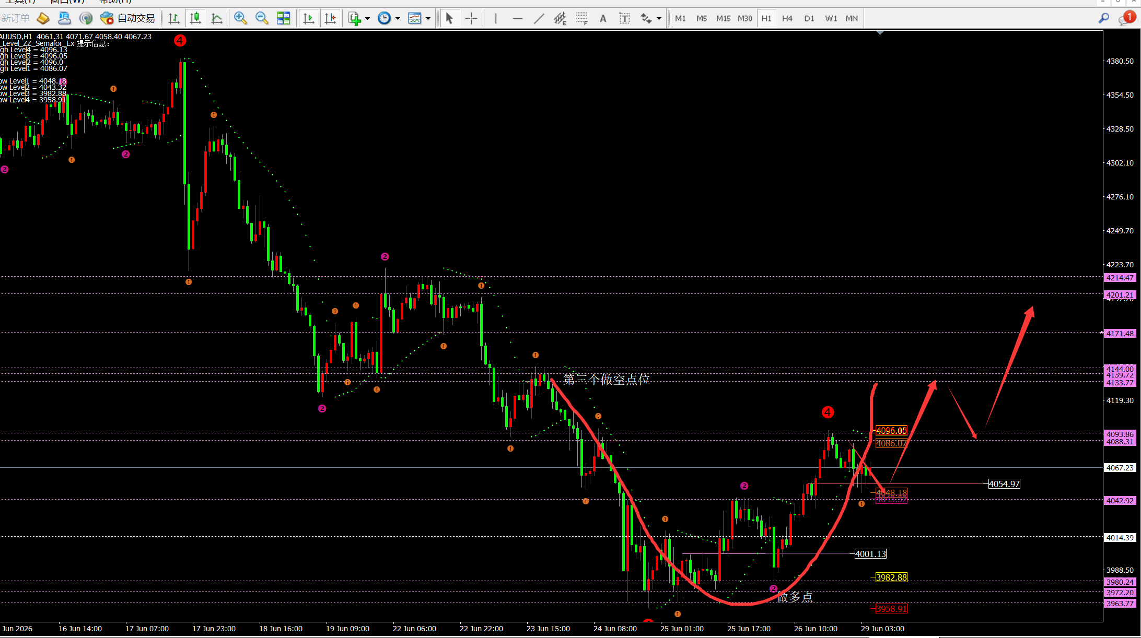Toggle chart shift button
This screenshot has height=638, width=1141.
(330, 18)
